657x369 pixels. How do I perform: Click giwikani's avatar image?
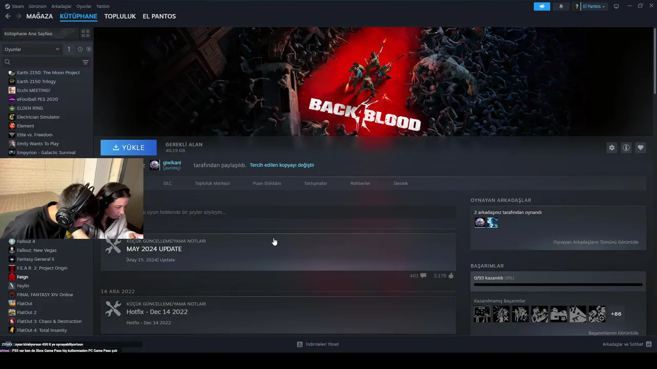coord(154,165)
